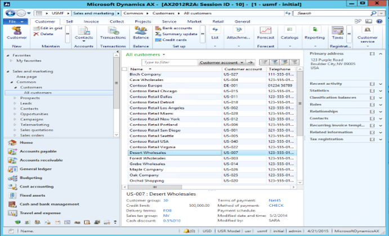Viewport: 389px width, 236px height.
Task: Open the Forecast ribbon icon
Action: coord(266,33)
